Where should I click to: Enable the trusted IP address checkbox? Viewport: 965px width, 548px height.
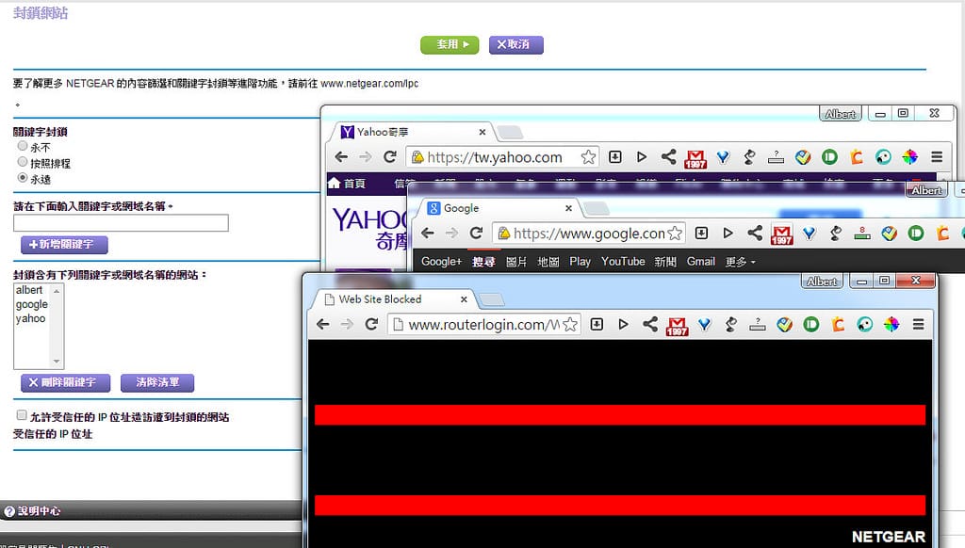[x=22, y=415]
